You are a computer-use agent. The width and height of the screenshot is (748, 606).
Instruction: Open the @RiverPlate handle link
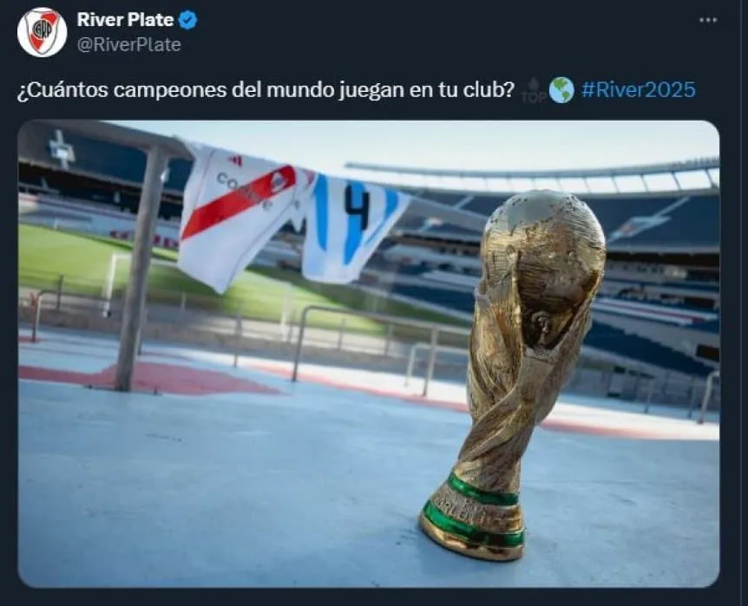tap(128, 45)
